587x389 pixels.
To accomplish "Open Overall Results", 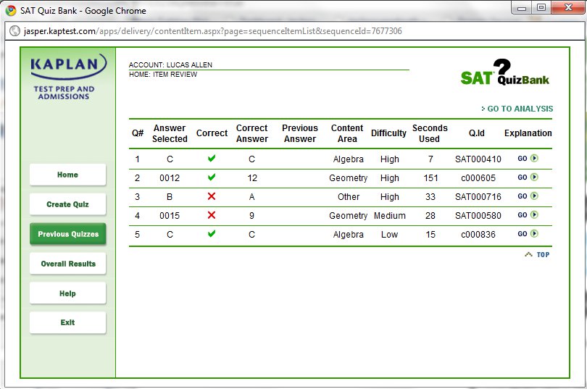I will pyautogui.click(x=68, y=264).
